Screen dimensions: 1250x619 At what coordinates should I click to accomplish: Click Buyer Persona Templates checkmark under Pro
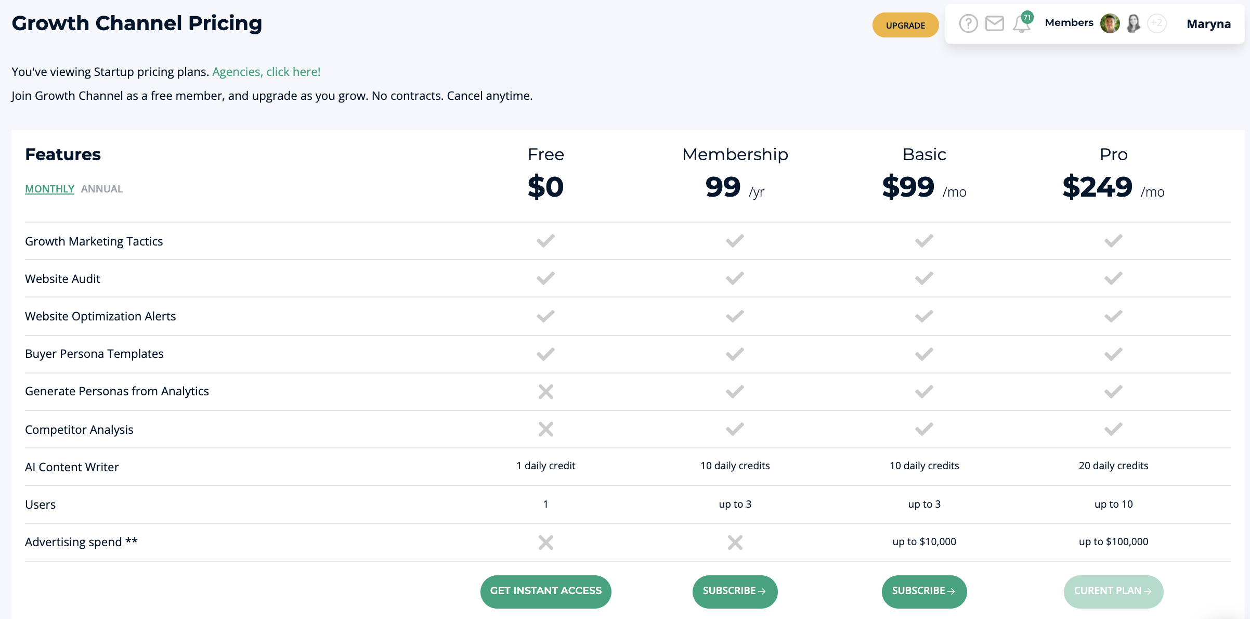(1113, 354)
